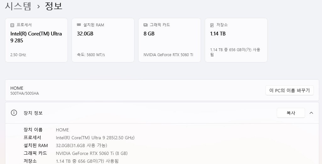
Task: Open the 그래픽 카드 8 GB card
Action: click(170, 40)
